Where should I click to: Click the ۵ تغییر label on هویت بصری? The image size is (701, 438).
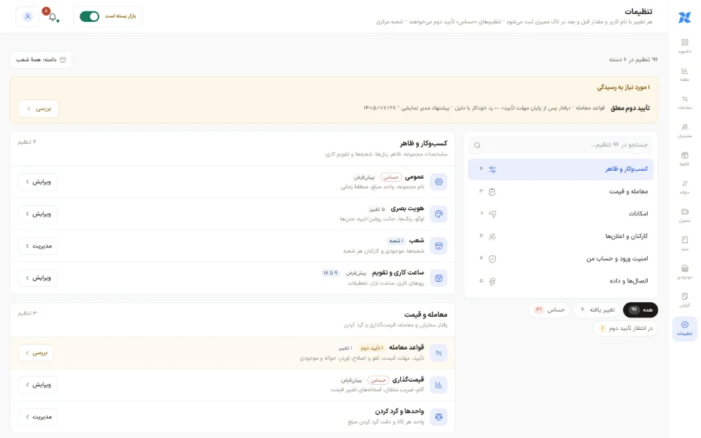(x=377, y=210)
